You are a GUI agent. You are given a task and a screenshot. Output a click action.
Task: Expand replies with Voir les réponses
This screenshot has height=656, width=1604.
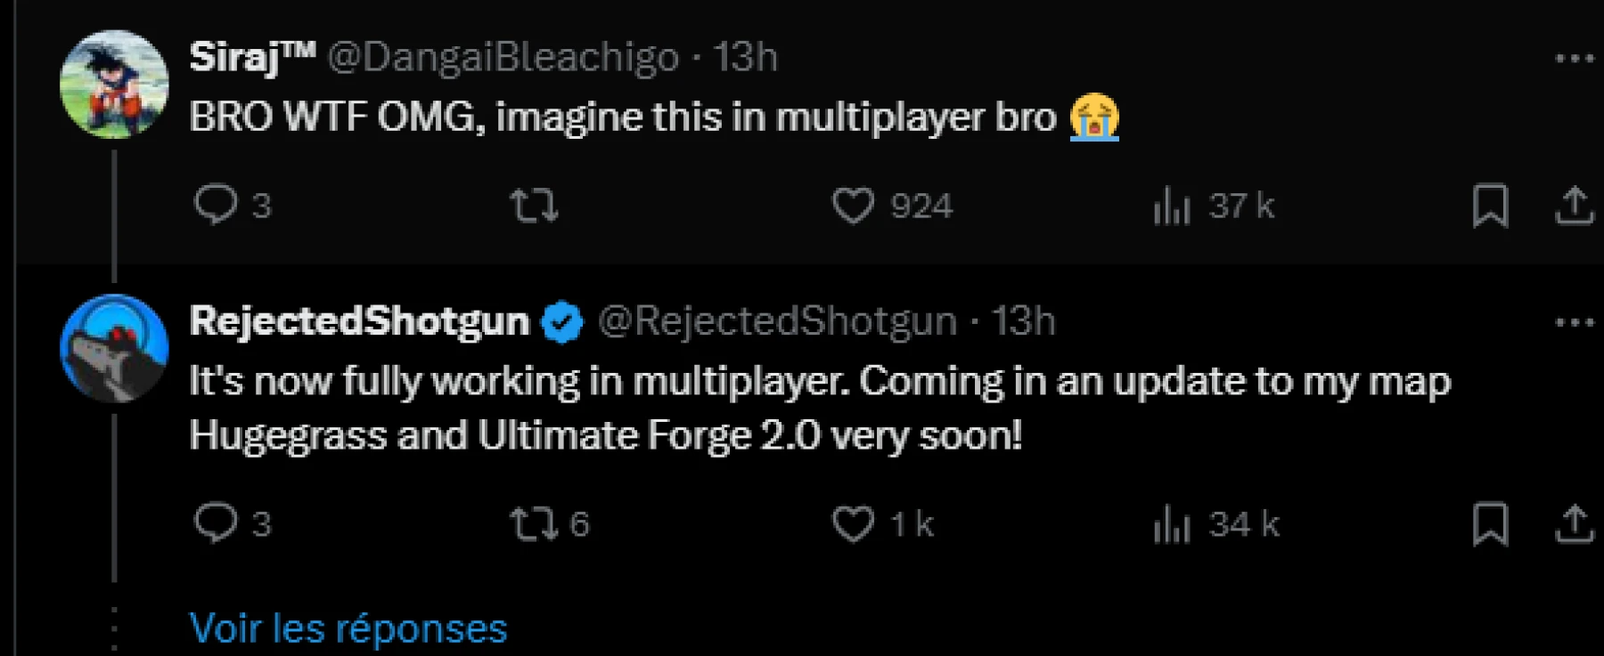[x=348, y=628]
